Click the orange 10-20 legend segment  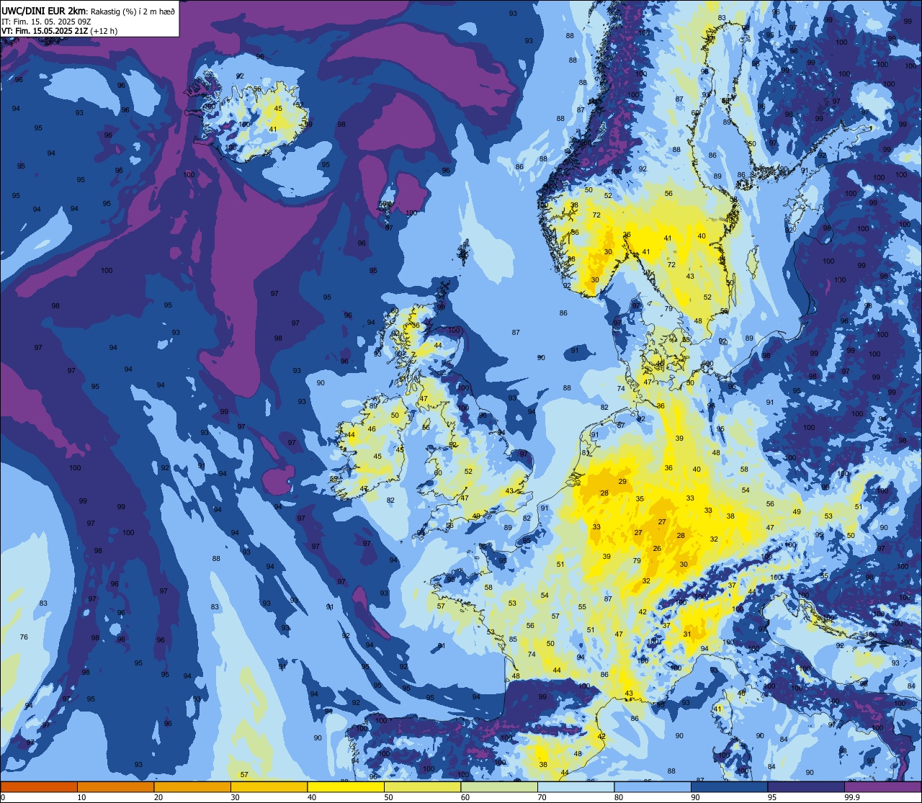click(x=115, y=787)
